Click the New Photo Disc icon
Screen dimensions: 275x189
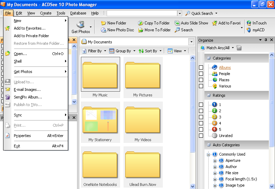tap(104, 30)
